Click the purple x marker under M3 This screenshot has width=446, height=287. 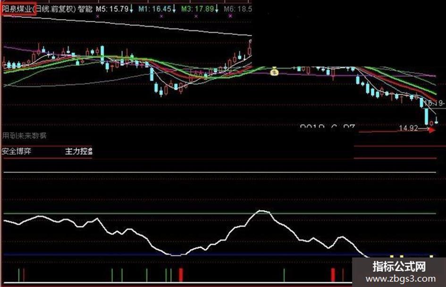point(196,16)
